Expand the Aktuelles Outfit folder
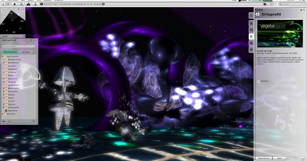 pyautogui.click(x=4, y=60)
